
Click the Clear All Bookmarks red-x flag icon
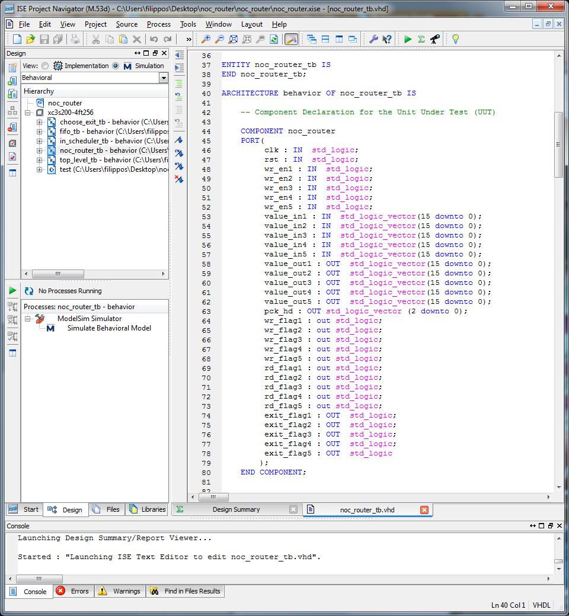[179, 179]
